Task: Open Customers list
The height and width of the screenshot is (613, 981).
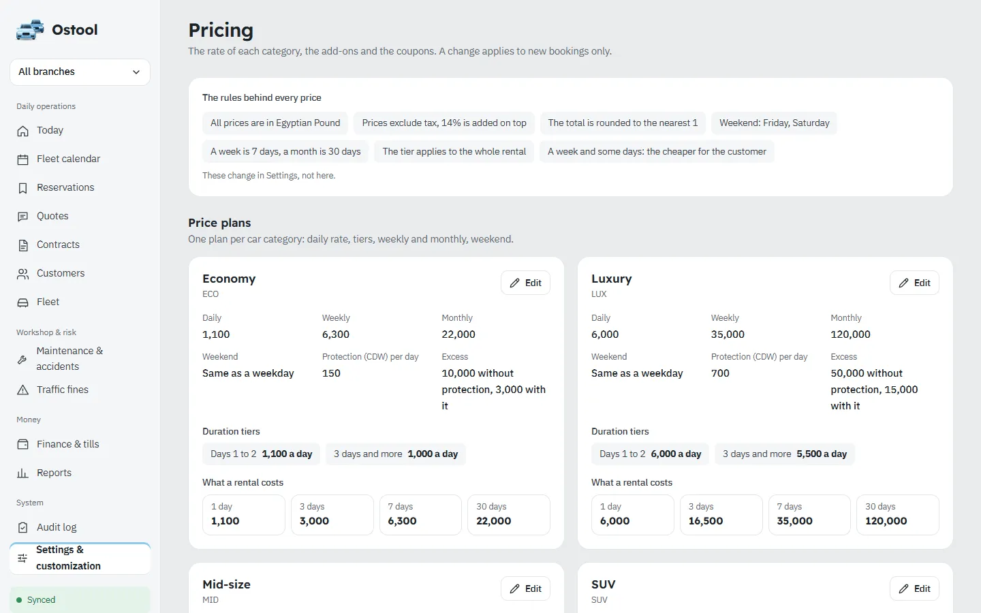Action: [80, 274]
